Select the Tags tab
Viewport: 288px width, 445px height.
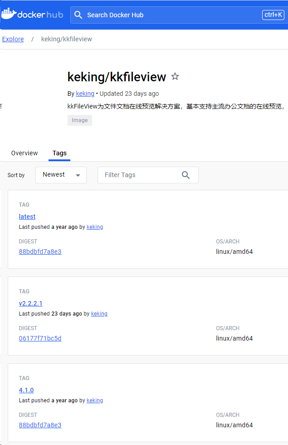(x=59, y=153)
